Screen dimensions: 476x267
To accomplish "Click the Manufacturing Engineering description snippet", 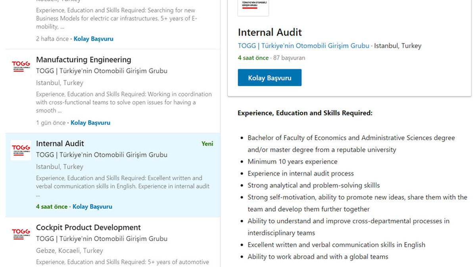I will 124,102.
